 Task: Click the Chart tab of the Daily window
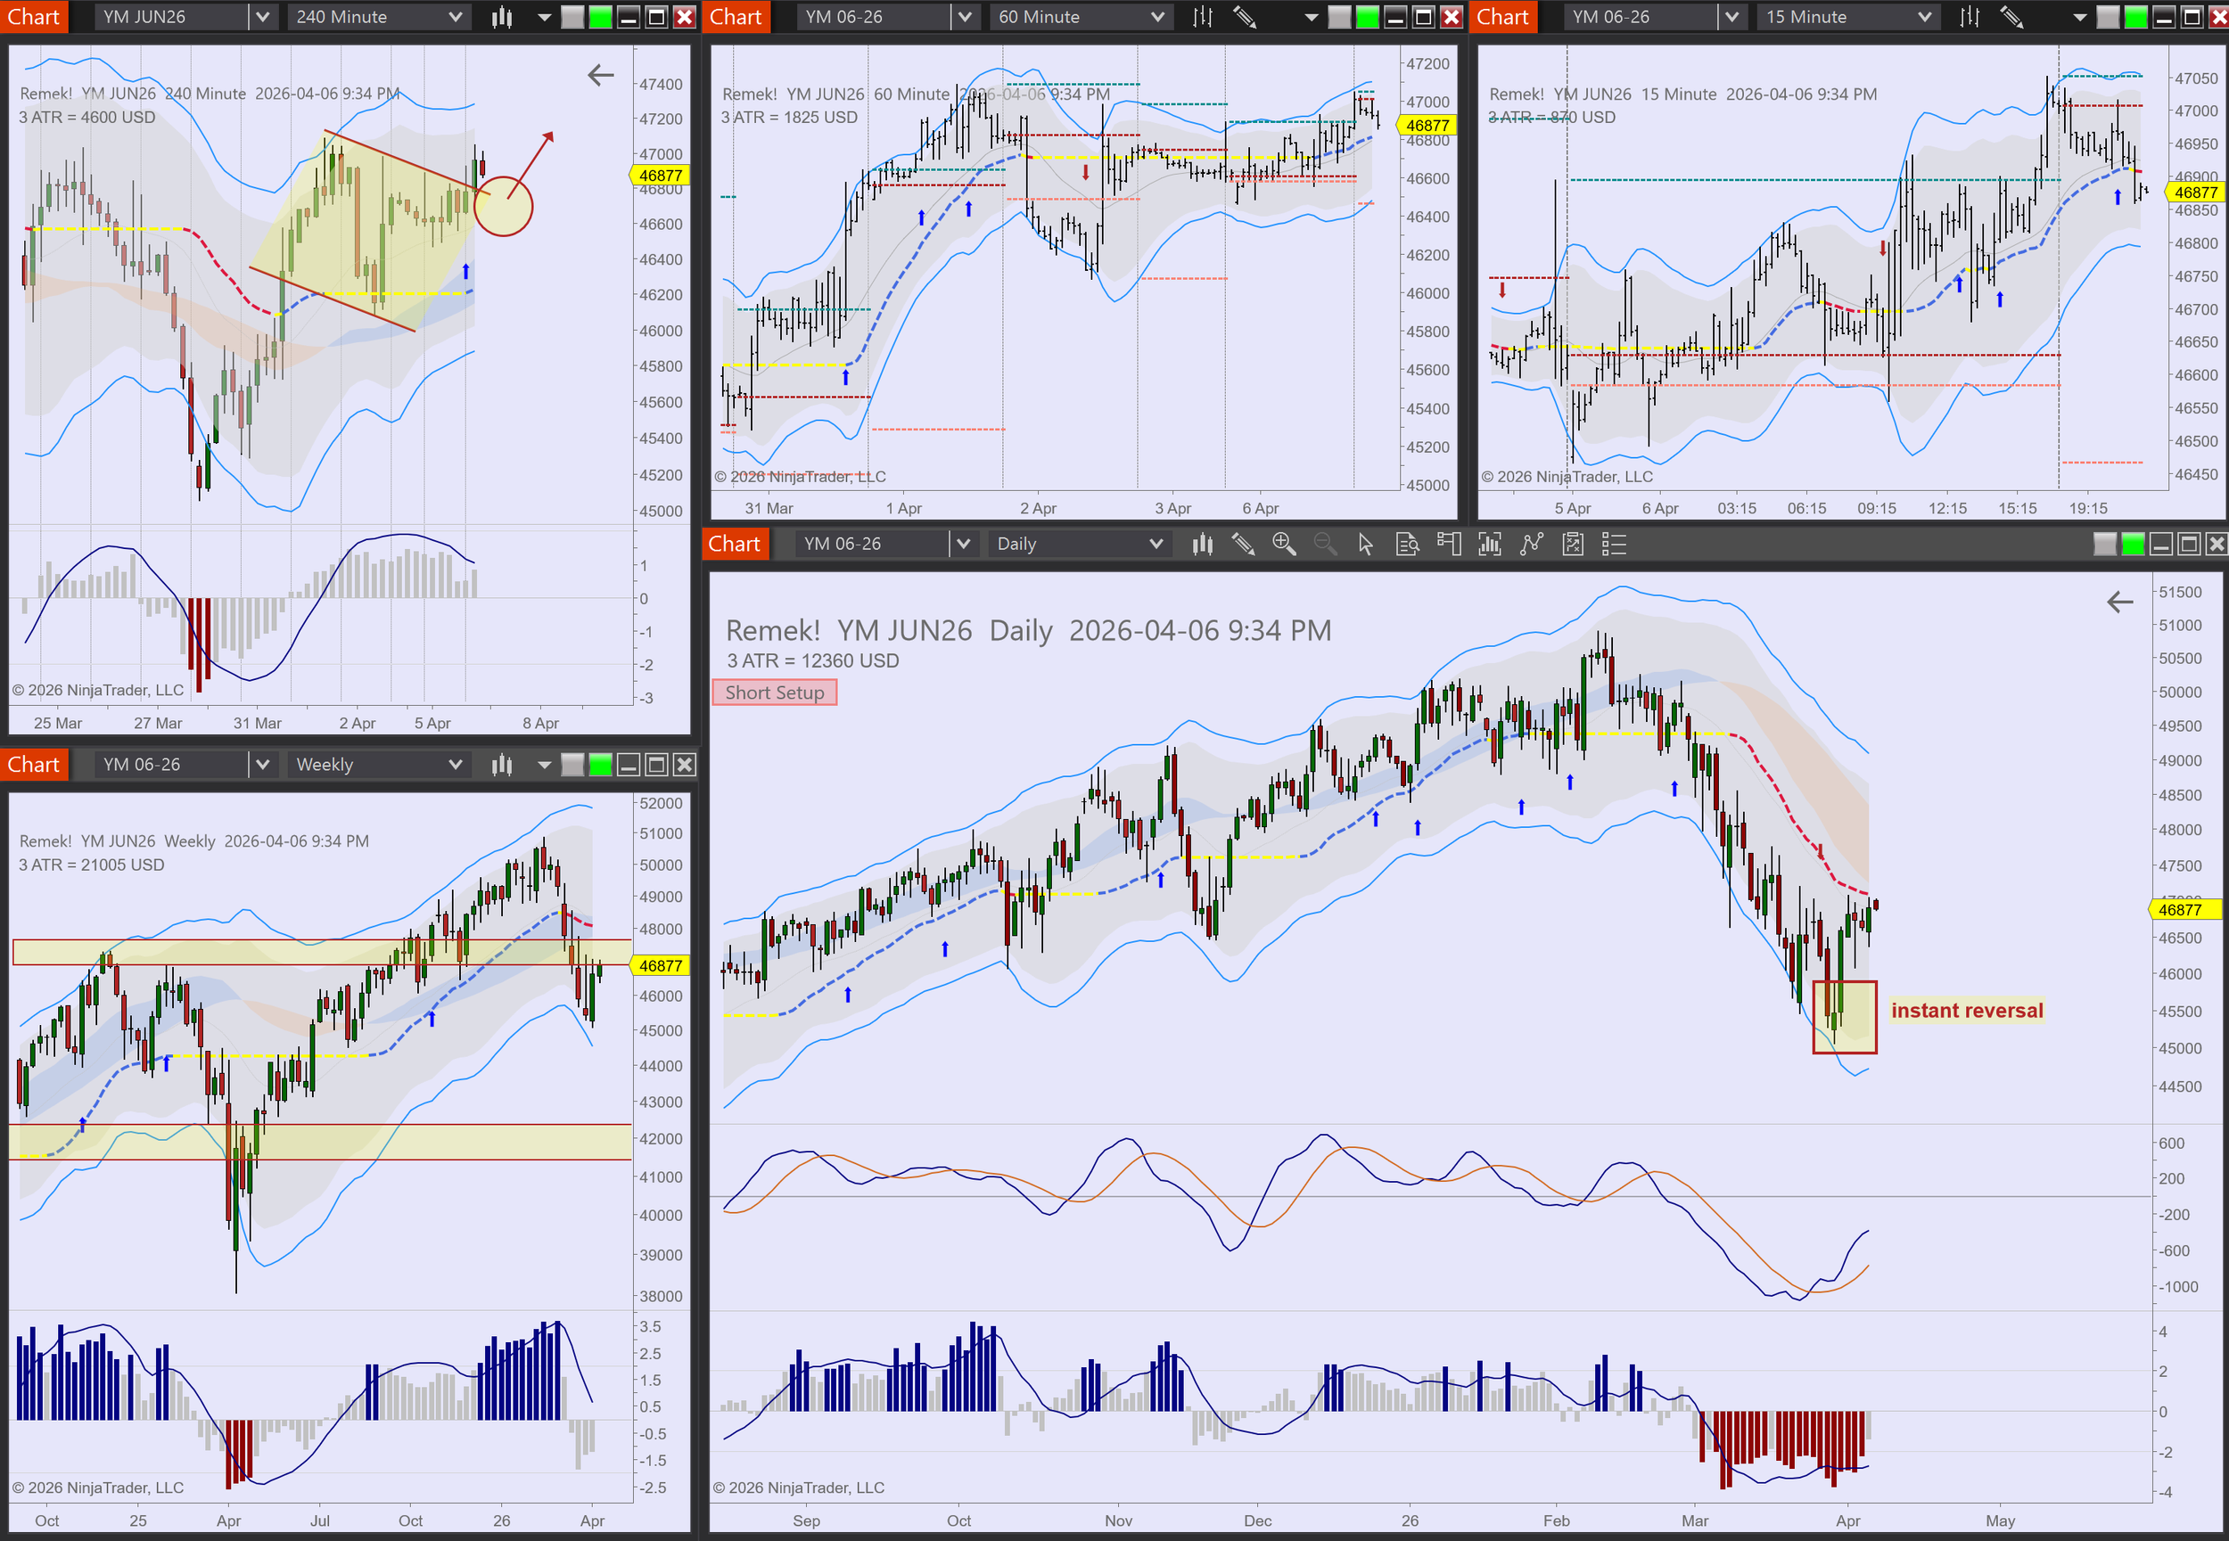[x=734, y=545]
